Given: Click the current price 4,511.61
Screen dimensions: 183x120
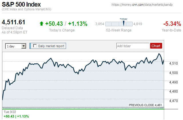Looking at the screenshot, I should coord(14,22).
